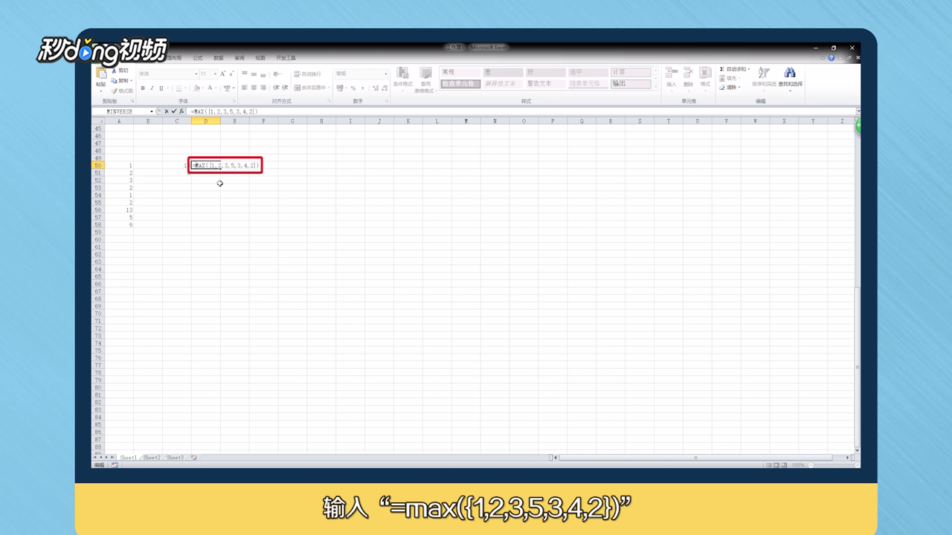Align text to vertical middle
The height and width of the screenshot is (535, 952).
coord(254,74)
